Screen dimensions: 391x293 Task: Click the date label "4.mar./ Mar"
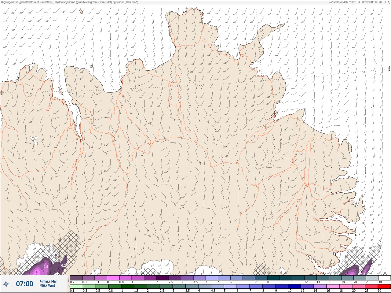[x=48, y=281]
